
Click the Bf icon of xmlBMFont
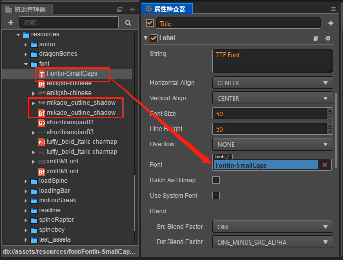click(42, 172)
